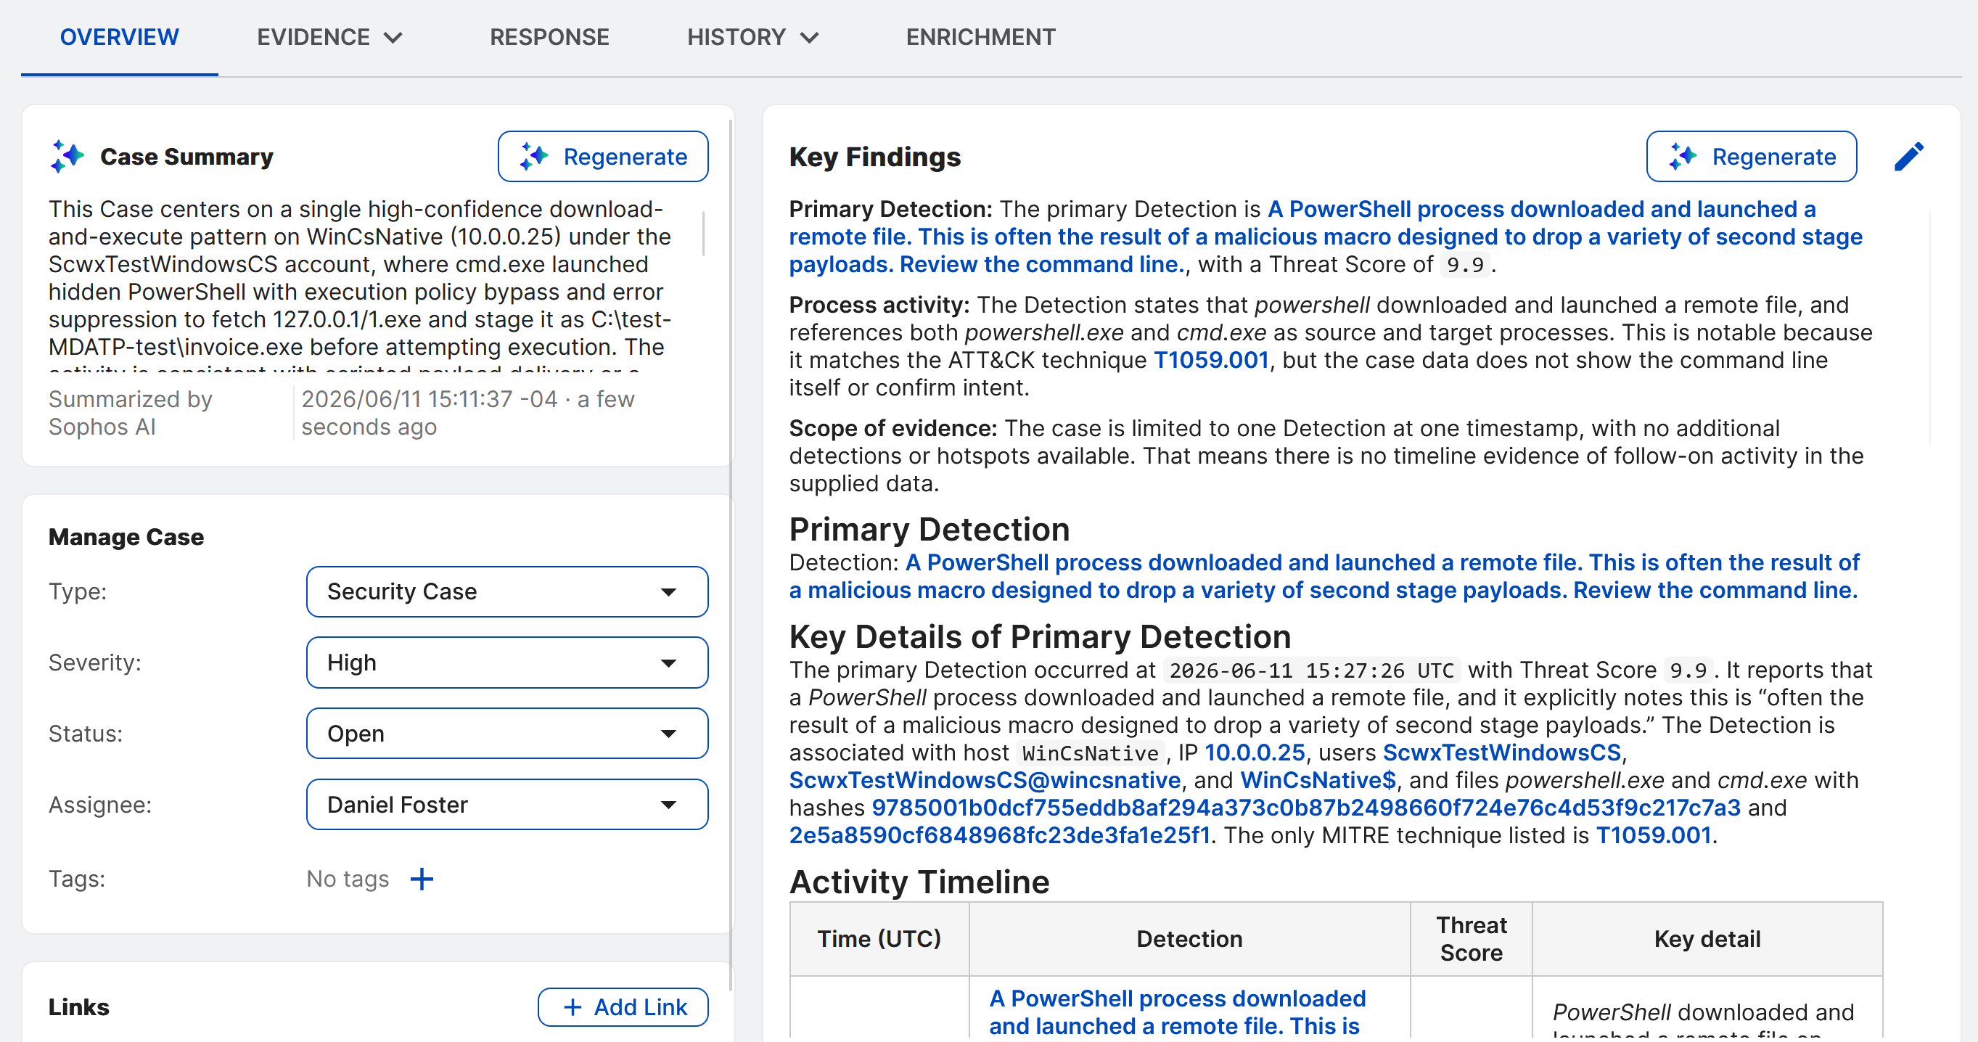
Task: Open the Severity dropdown showing High
Action: pos(506,662)
